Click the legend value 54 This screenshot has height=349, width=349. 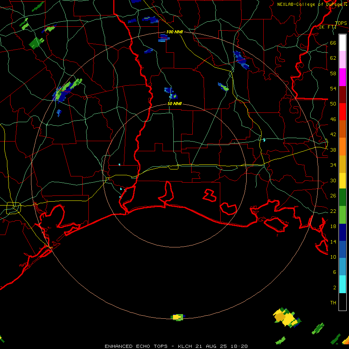pos(333,88)
